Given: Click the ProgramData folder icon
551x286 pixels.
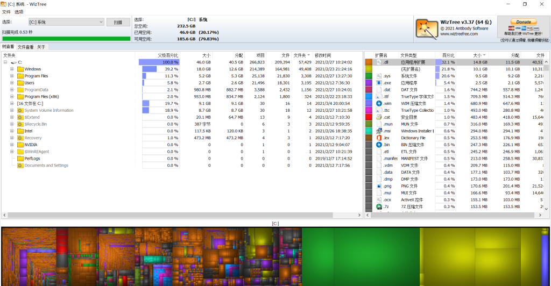Looking at the screenshot, I should (x=20, y=90).
